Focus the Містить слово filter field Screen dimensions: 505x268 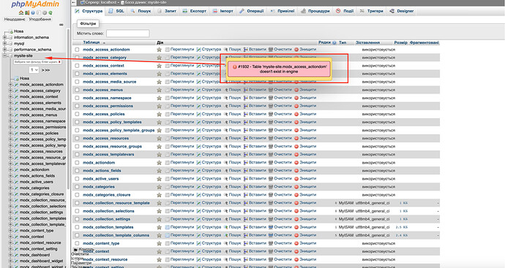click(128, 34)
